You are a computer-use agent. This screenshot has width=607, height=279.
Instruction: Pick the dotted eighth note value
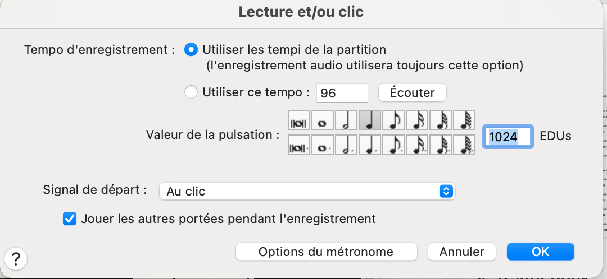tap(393, 145)
